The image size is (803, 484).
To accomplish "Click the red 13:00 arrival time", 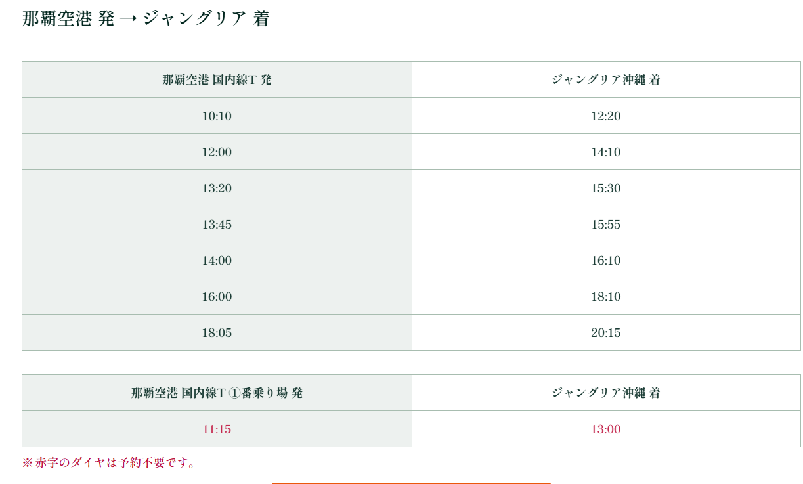I will coord(605,429).
